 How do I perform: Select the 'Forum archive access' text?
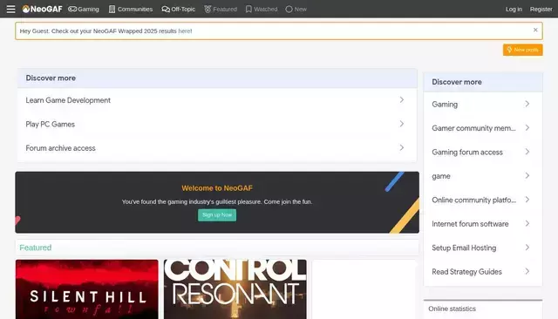[60, 148]
